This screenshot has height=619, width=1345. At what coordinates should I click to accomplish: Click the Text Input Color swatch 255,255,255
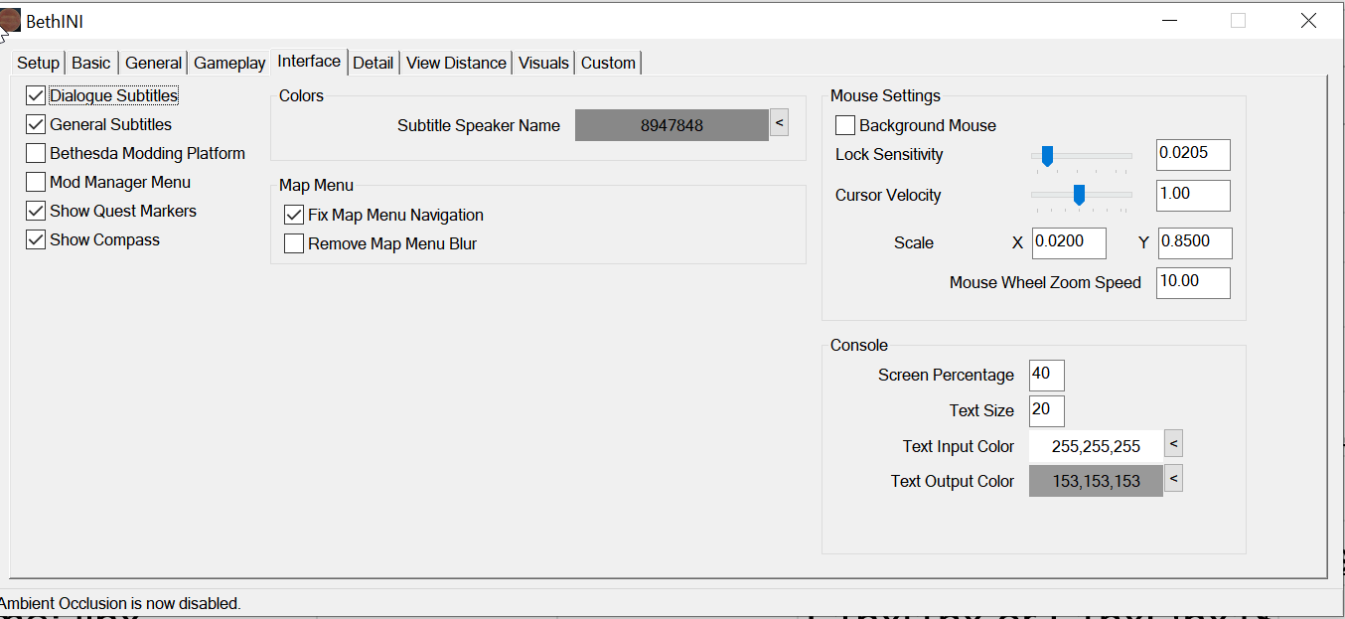click(x=1096, y=447)
